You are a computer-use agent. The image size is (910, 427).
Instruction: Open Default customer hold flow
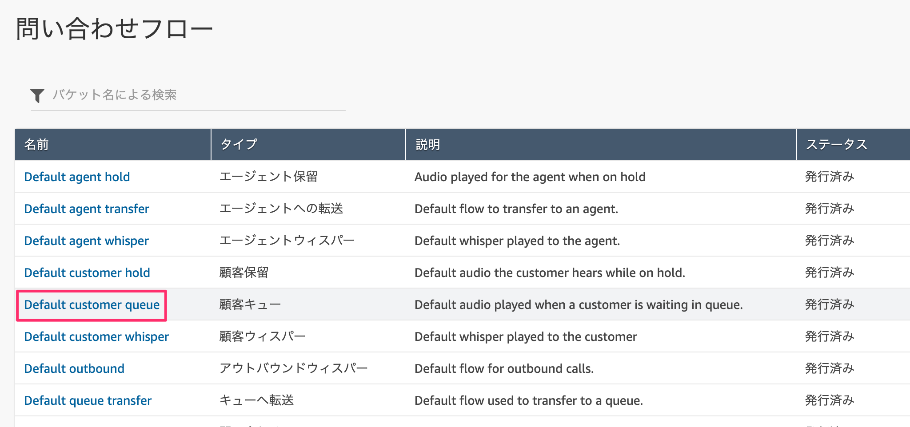(87, 273)
